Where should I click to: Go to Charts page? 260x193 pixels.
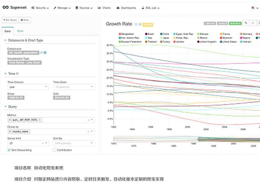coord(104,8)
